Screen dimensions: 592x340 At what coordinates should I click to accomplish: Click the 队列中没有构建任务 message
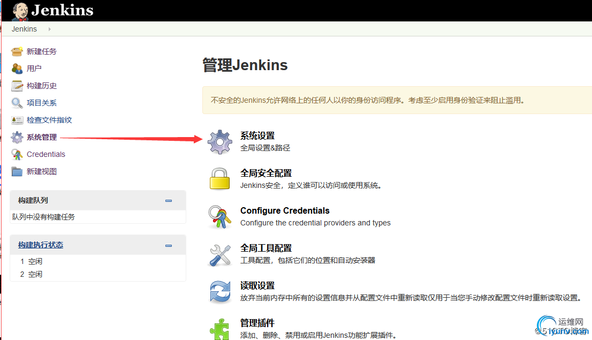coord(43,217)
